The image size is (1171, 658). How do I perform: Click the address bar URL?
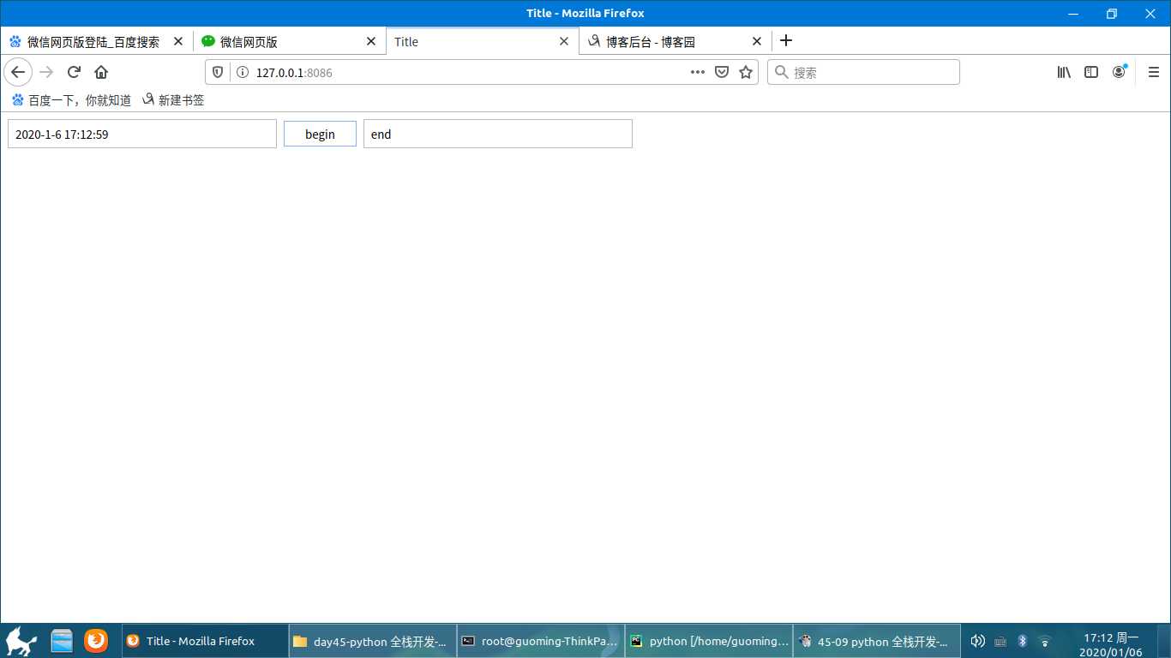294,73
